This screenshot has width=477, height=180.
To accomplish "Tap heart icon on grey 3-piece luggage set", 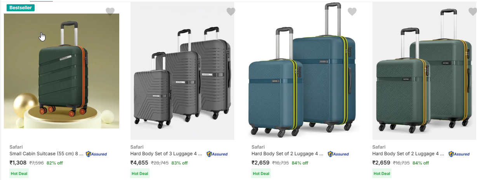I will click(231, 12).
